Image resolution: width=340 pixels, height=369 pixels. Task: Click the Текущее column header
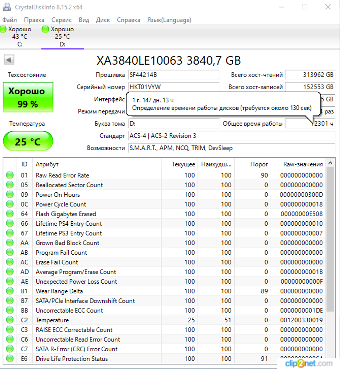(180, 164)
